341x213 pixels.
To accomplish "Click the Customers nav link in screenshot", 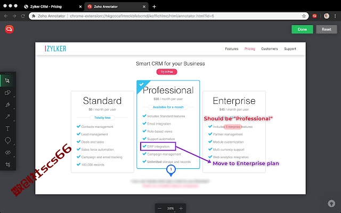I will 270,48.
